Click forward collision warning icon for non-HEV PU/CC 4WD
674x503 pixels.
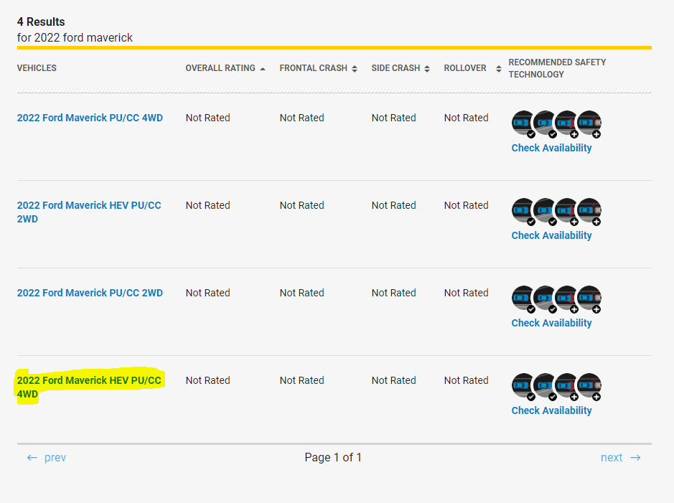click(523, 123)
